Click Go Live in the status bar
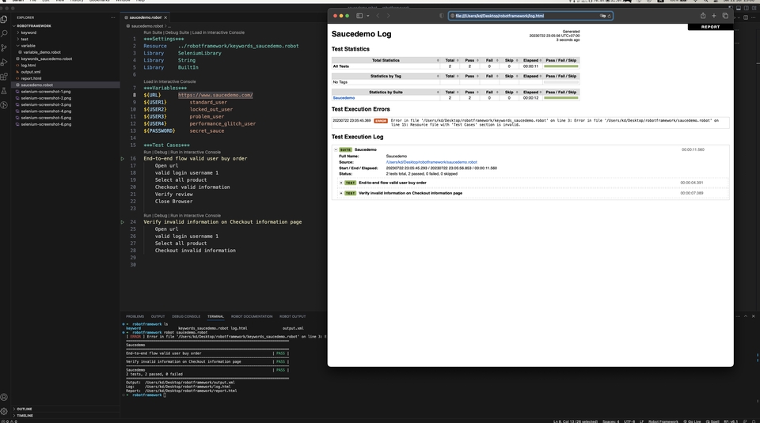The width and height of the screenshot is (760, 423). [692, 421]
